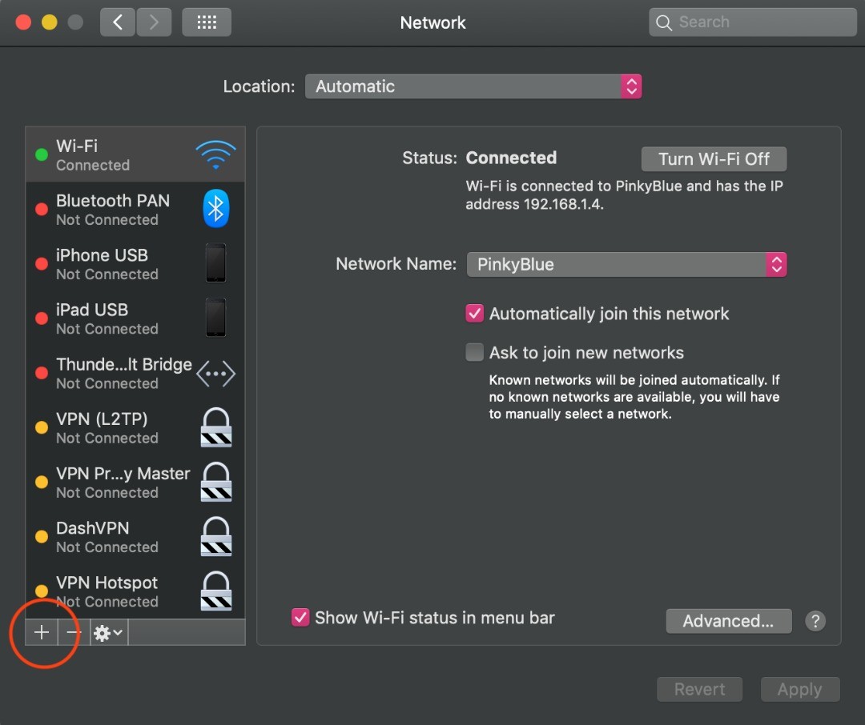
Task: Click the search magnifier icon
Action: [664, 22]
